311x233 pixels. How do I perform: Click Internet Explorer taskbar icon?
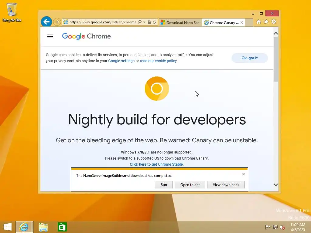click(x=24, y=227)
